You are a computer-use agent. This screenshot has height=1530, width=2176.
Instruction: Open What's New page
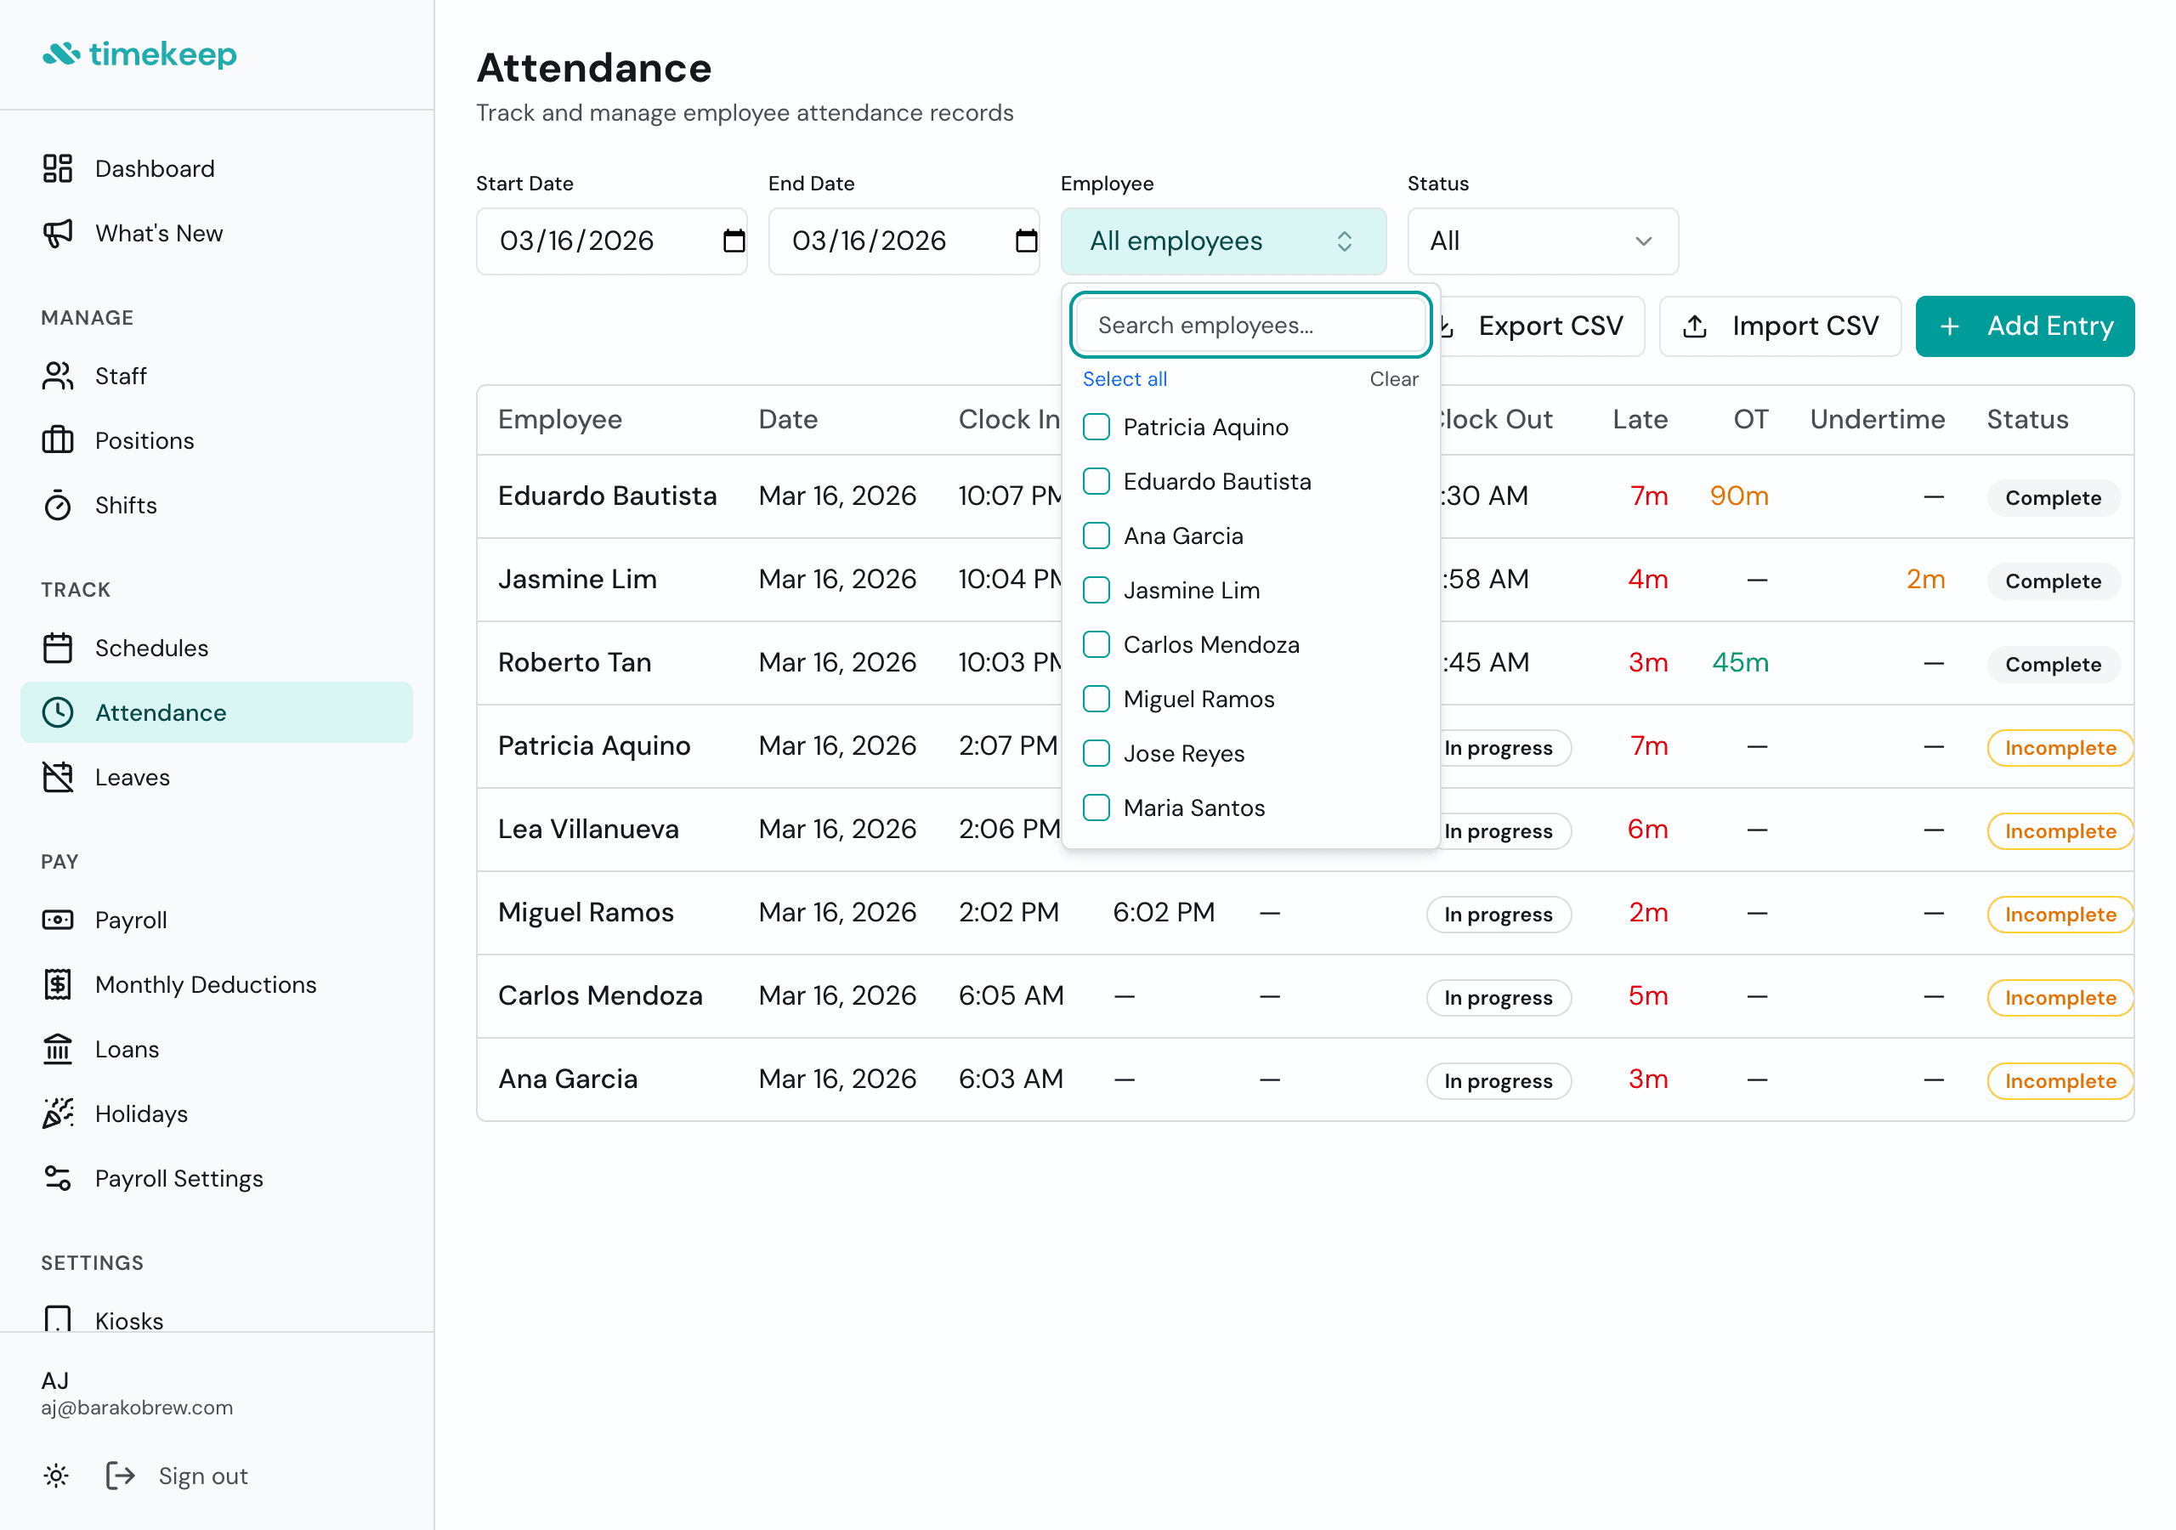[x=158, y=233]
